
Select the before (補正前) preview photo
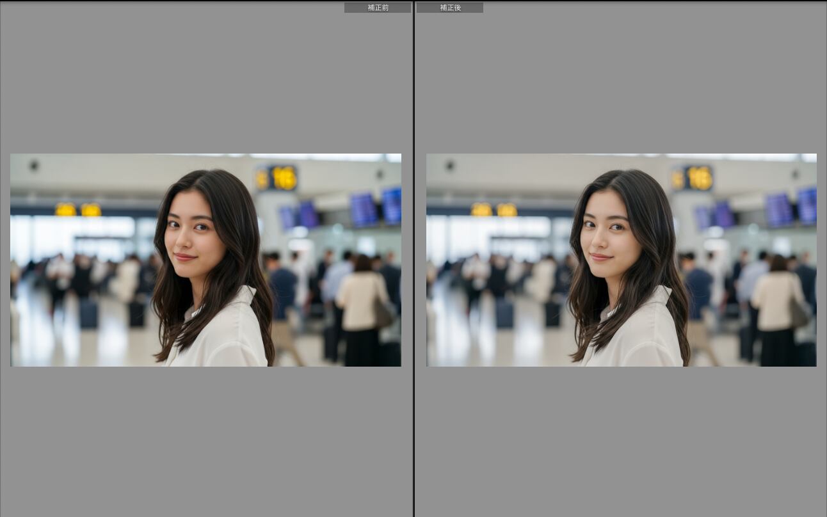205,260
